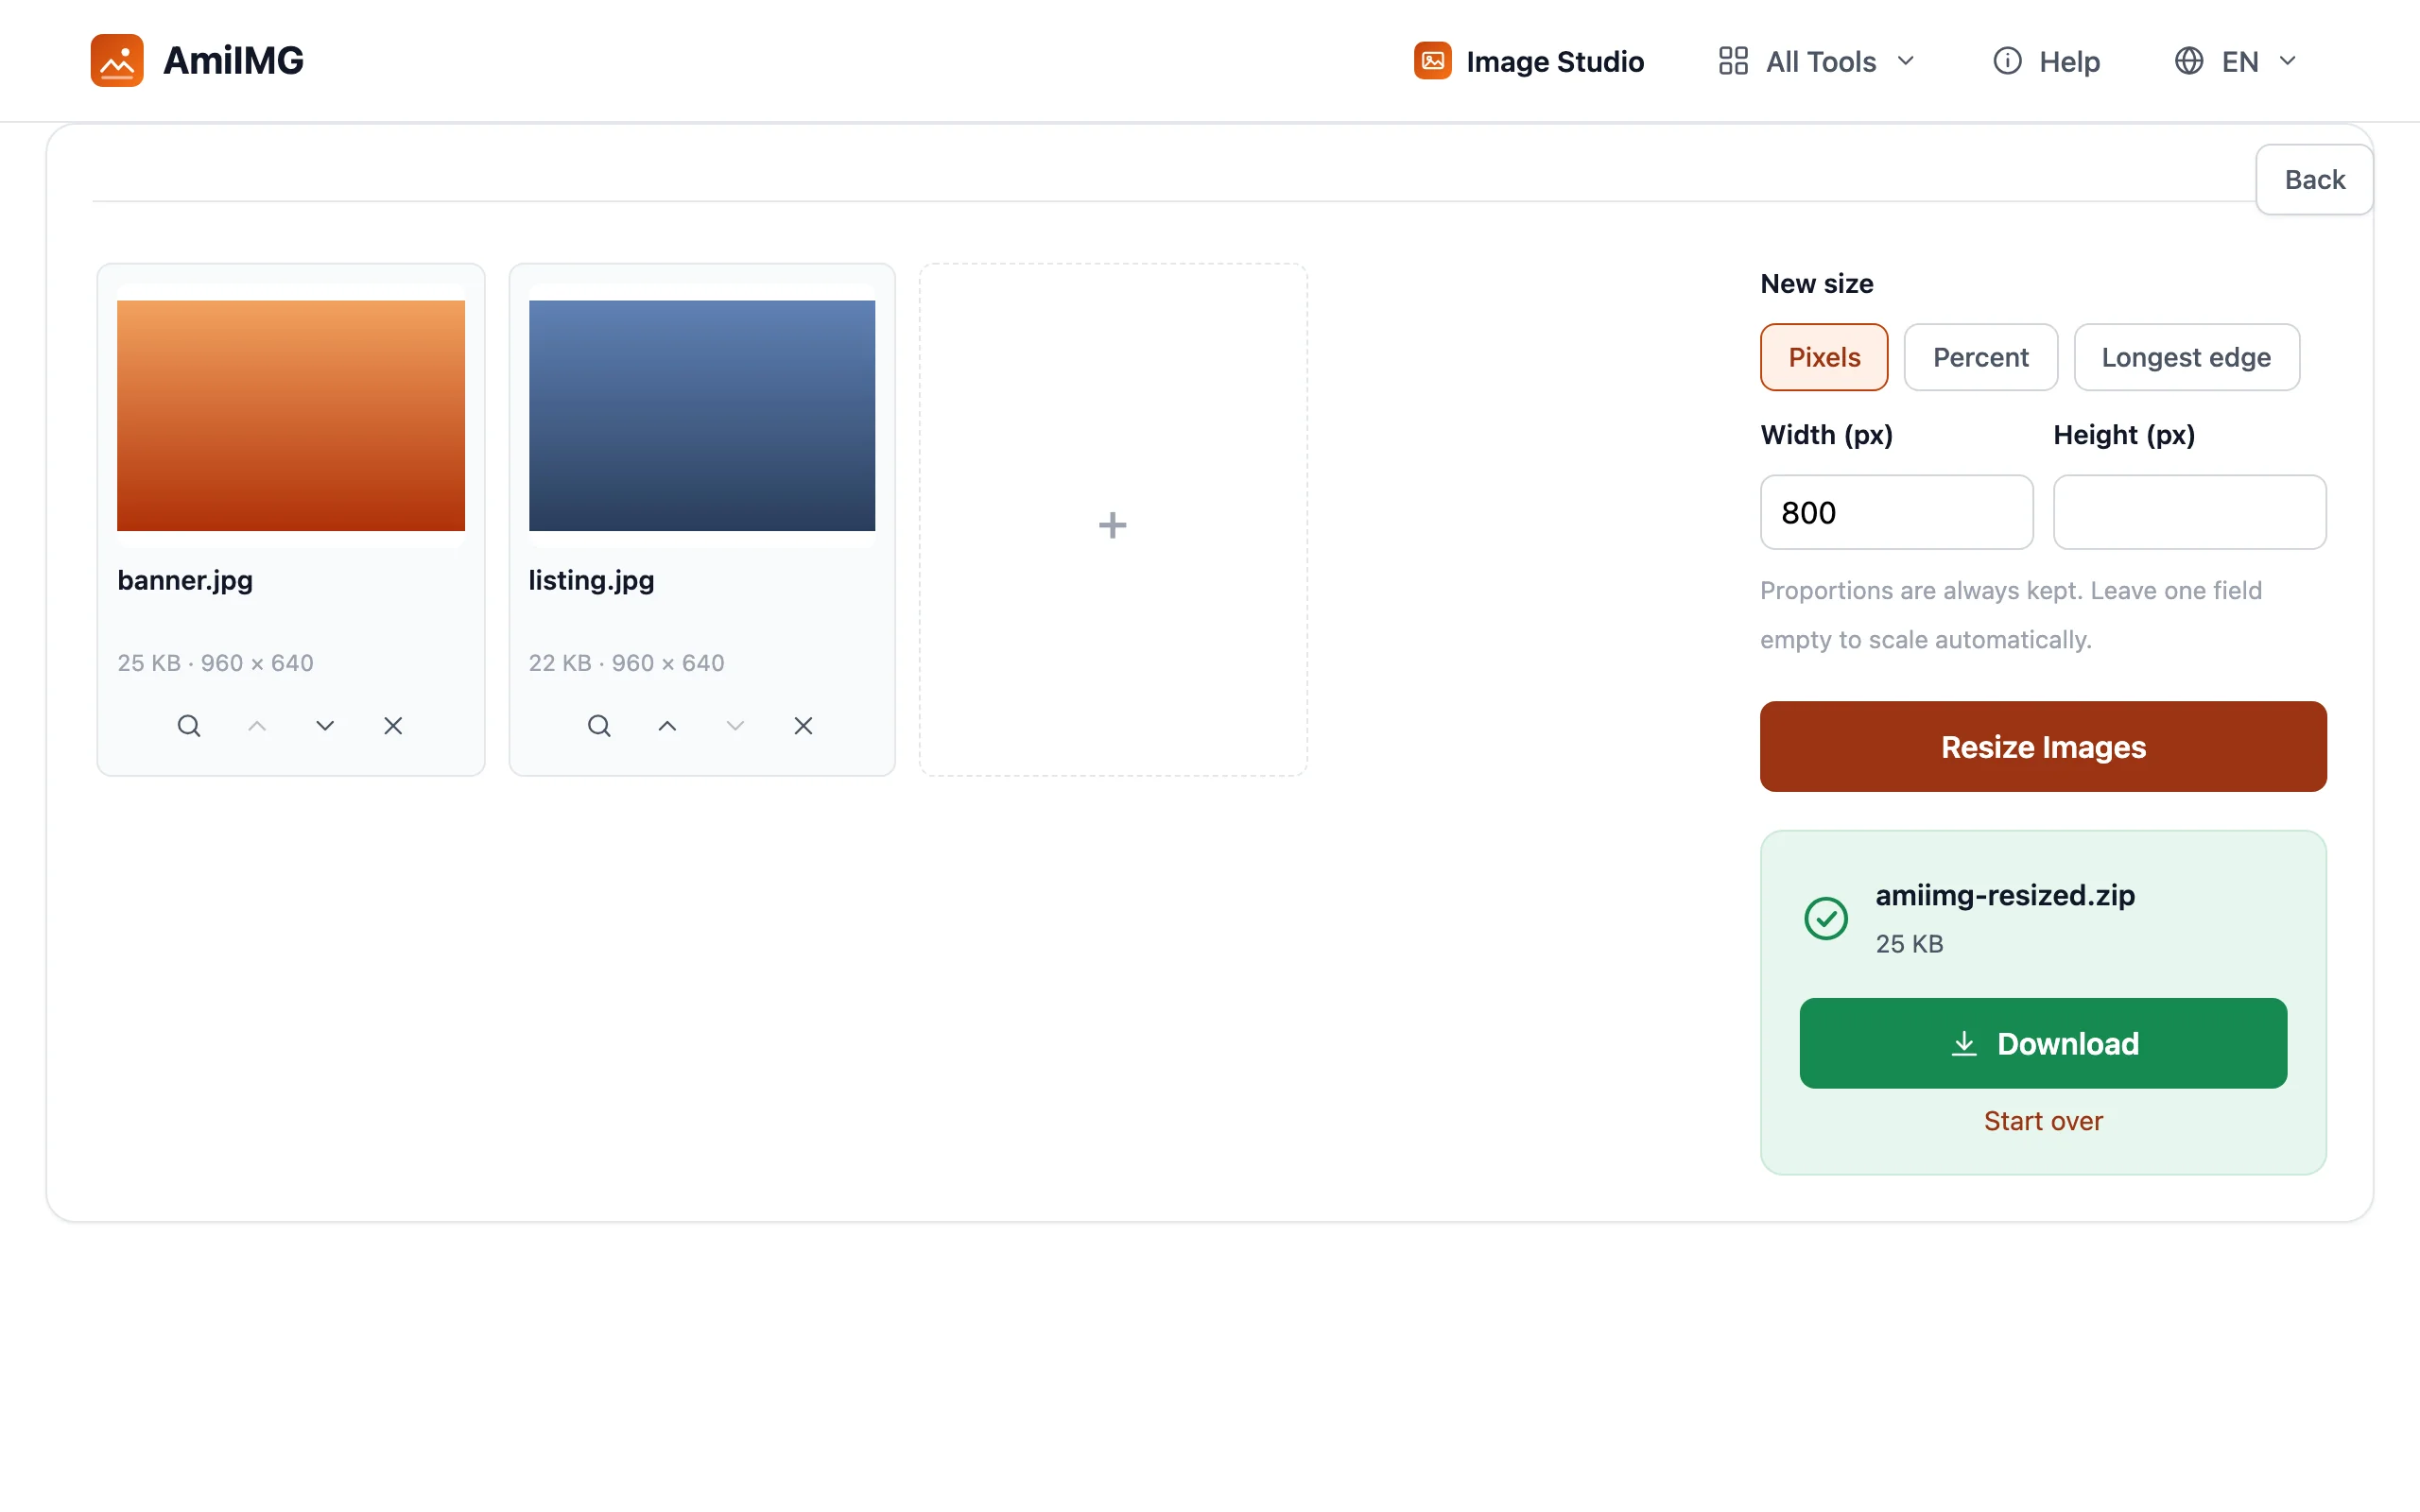Image resolution: width=2420 pixels, height=1512 pixels.
Task: Click the Width (px) label
Action: [1826, 435]
